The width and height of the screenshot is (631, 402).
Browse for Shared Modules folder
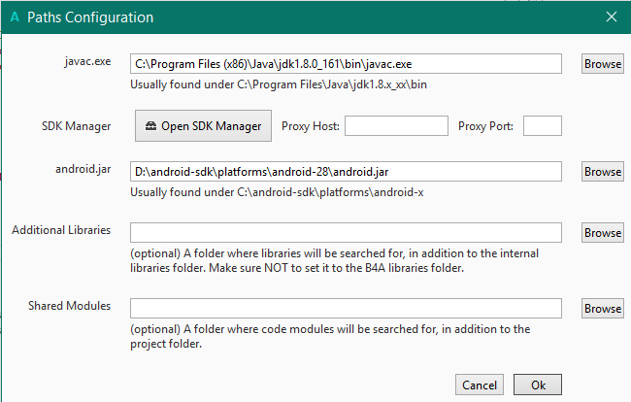[602, 309]
